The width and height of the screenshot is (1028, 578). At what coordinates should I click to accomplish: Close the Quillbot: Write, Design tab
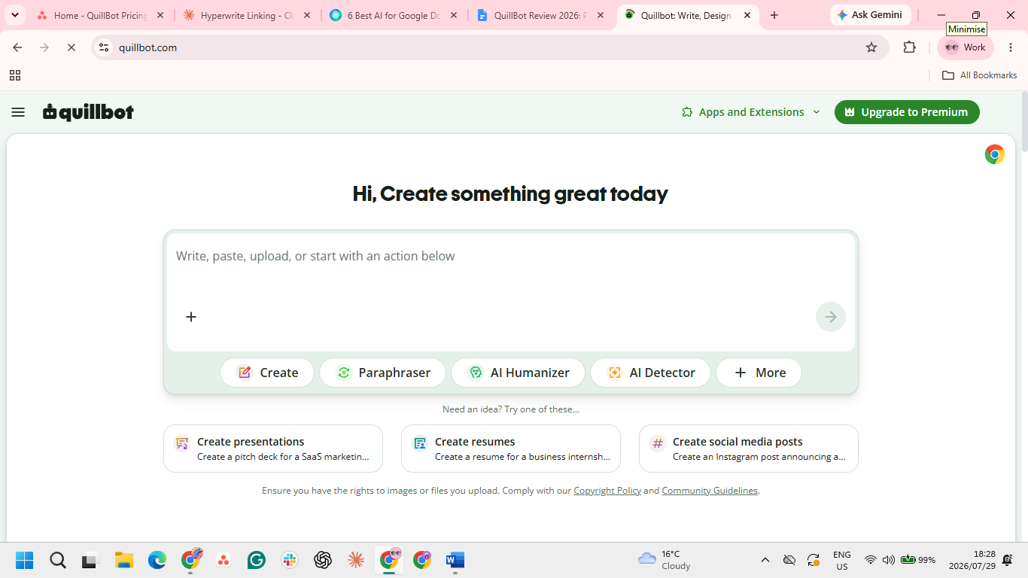(747, 15)
